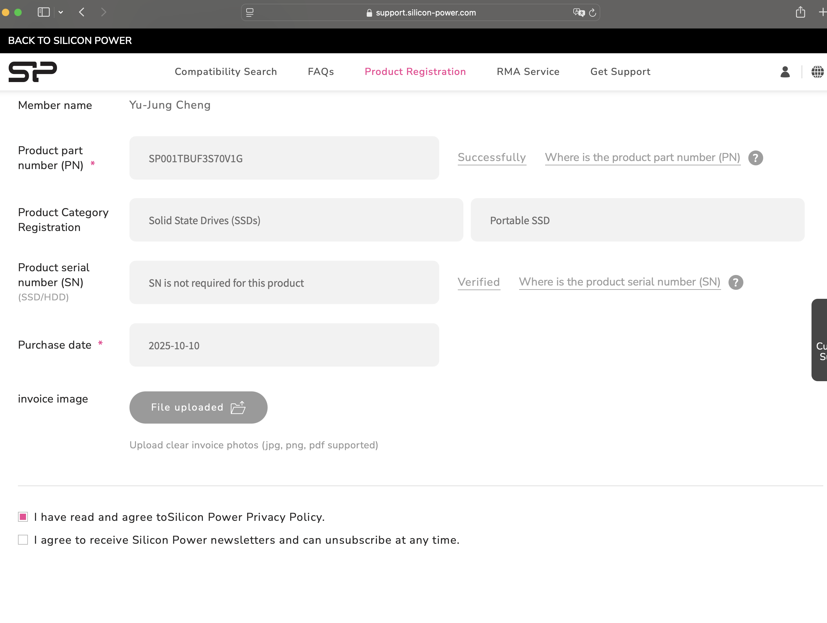Click the help icon next to part number
The height and width of the screenshot is (623, 827).
tap(755, 158)
